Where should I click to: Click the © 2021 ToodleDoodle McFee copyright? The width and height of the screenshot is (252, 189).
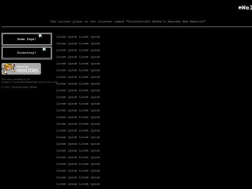[19, 87]
